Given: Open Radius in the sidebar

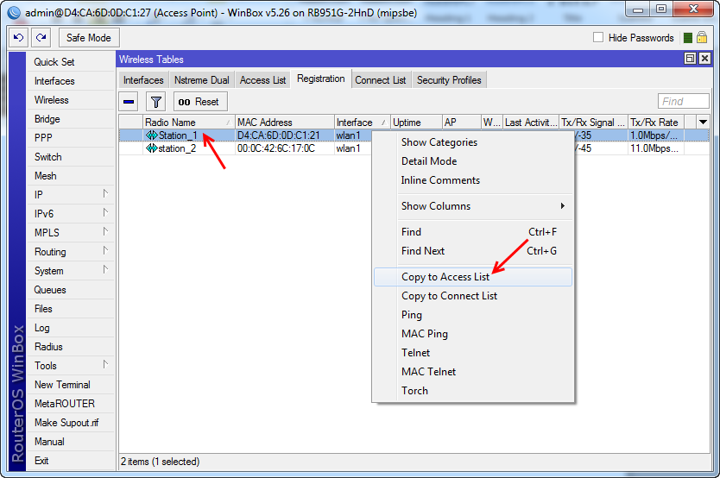Looking at the screenshot, I should click(71, 347).
